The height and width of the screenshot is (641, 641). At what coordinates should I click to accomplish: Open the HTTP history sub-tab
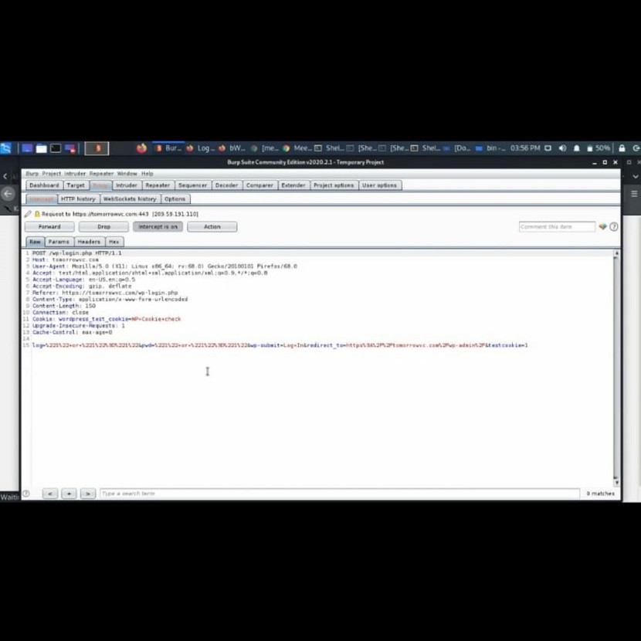78,198
